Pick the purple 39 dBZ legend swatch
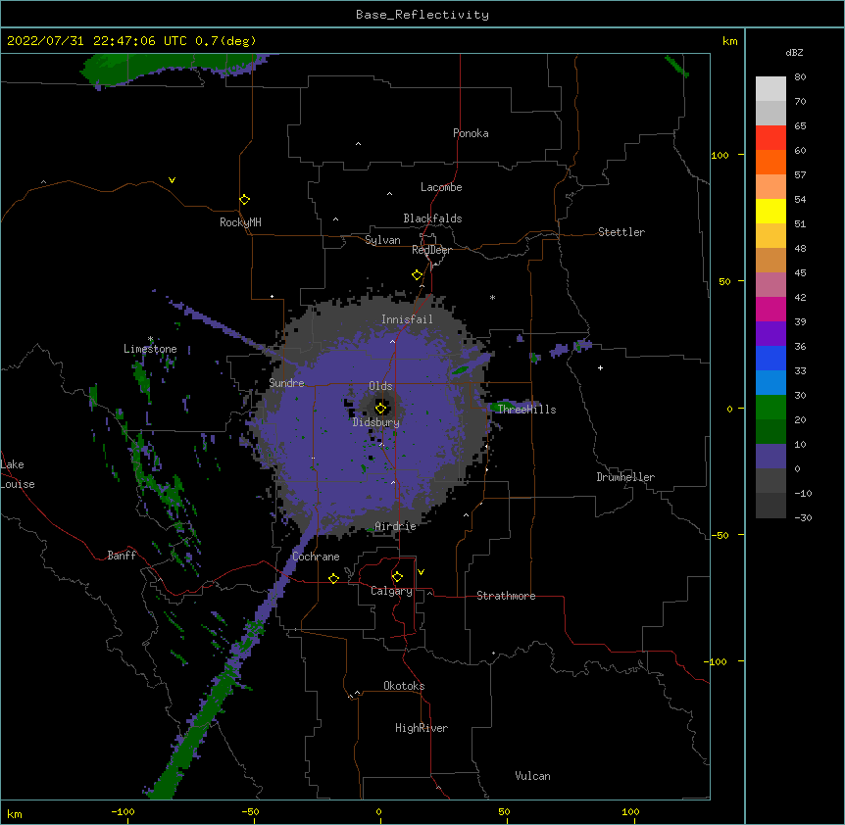The width and height of the screenshot is (845, 825). 770,333
